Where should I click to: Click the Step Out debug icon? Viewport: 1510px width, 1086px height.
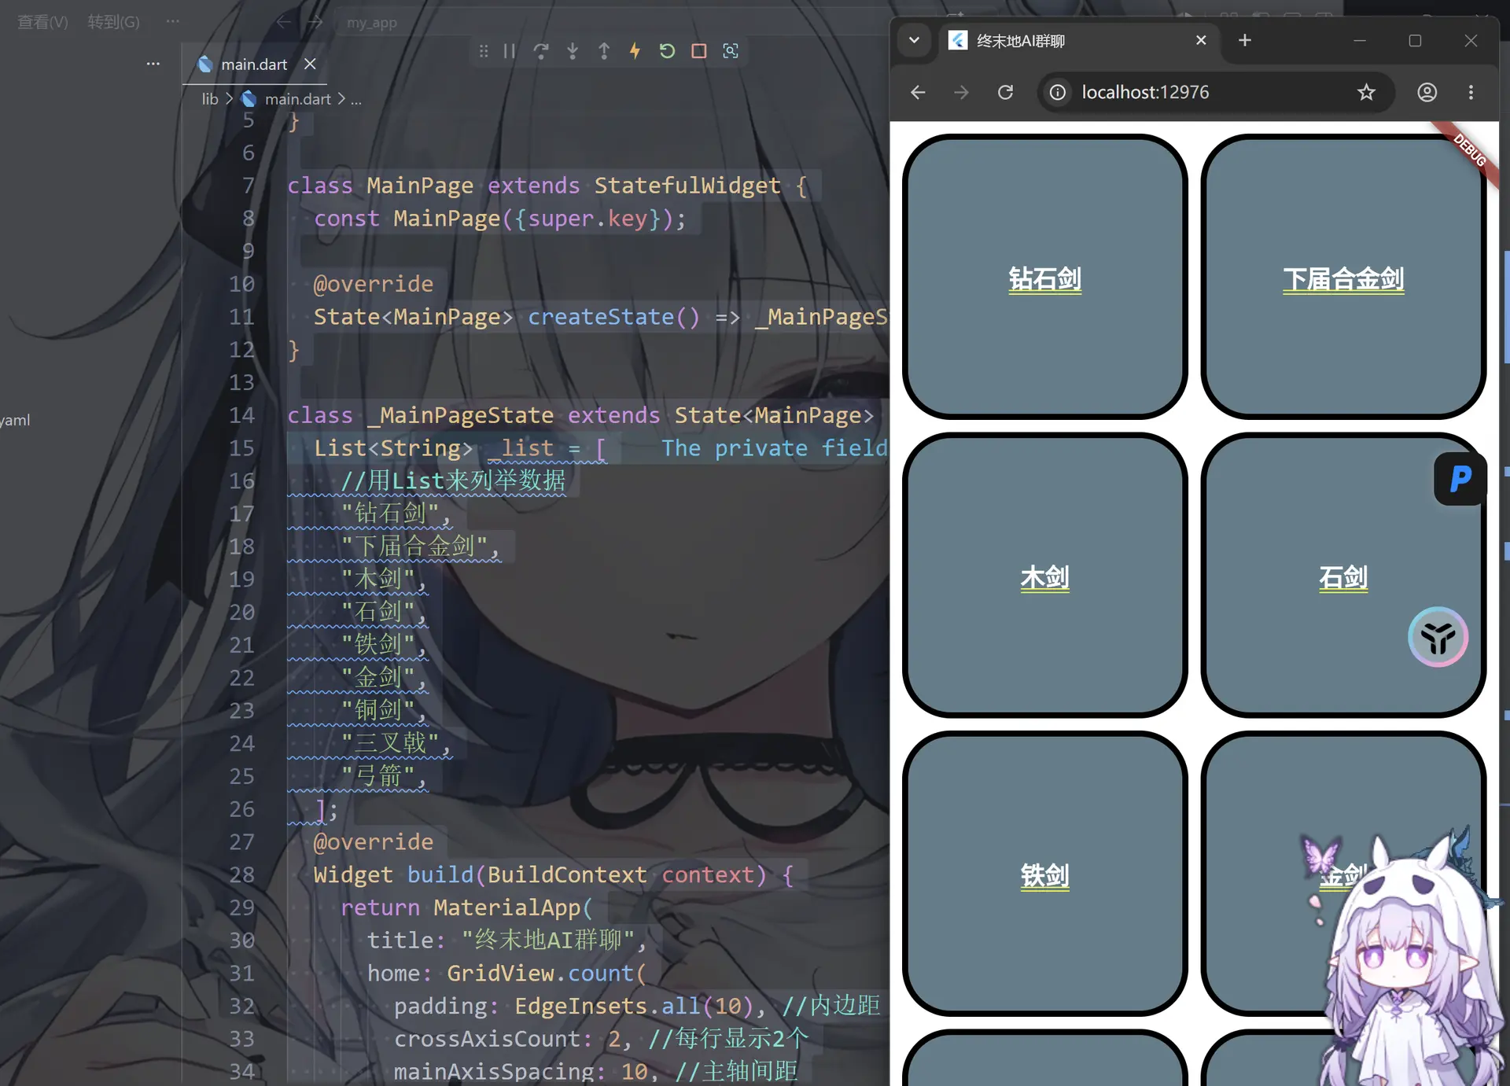point(604,51)
